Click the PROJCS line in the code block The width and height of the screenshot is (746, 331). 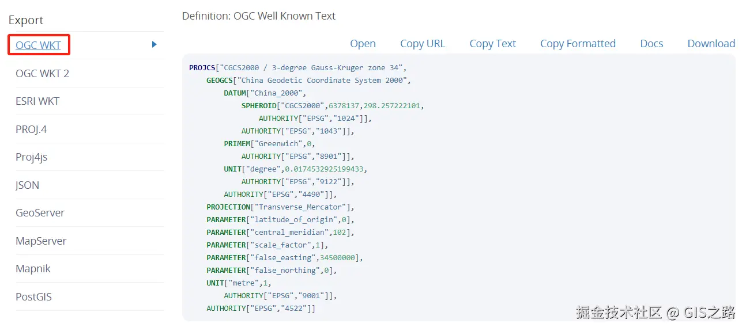pyautogui.click(x=298, y=68)
